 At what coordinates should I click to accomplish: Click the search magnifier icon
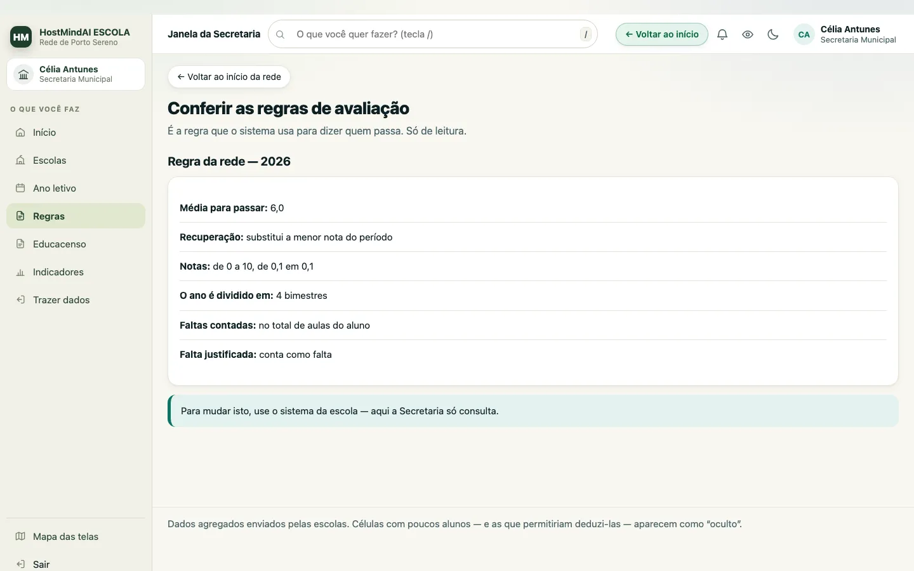(x=280, y=34)
